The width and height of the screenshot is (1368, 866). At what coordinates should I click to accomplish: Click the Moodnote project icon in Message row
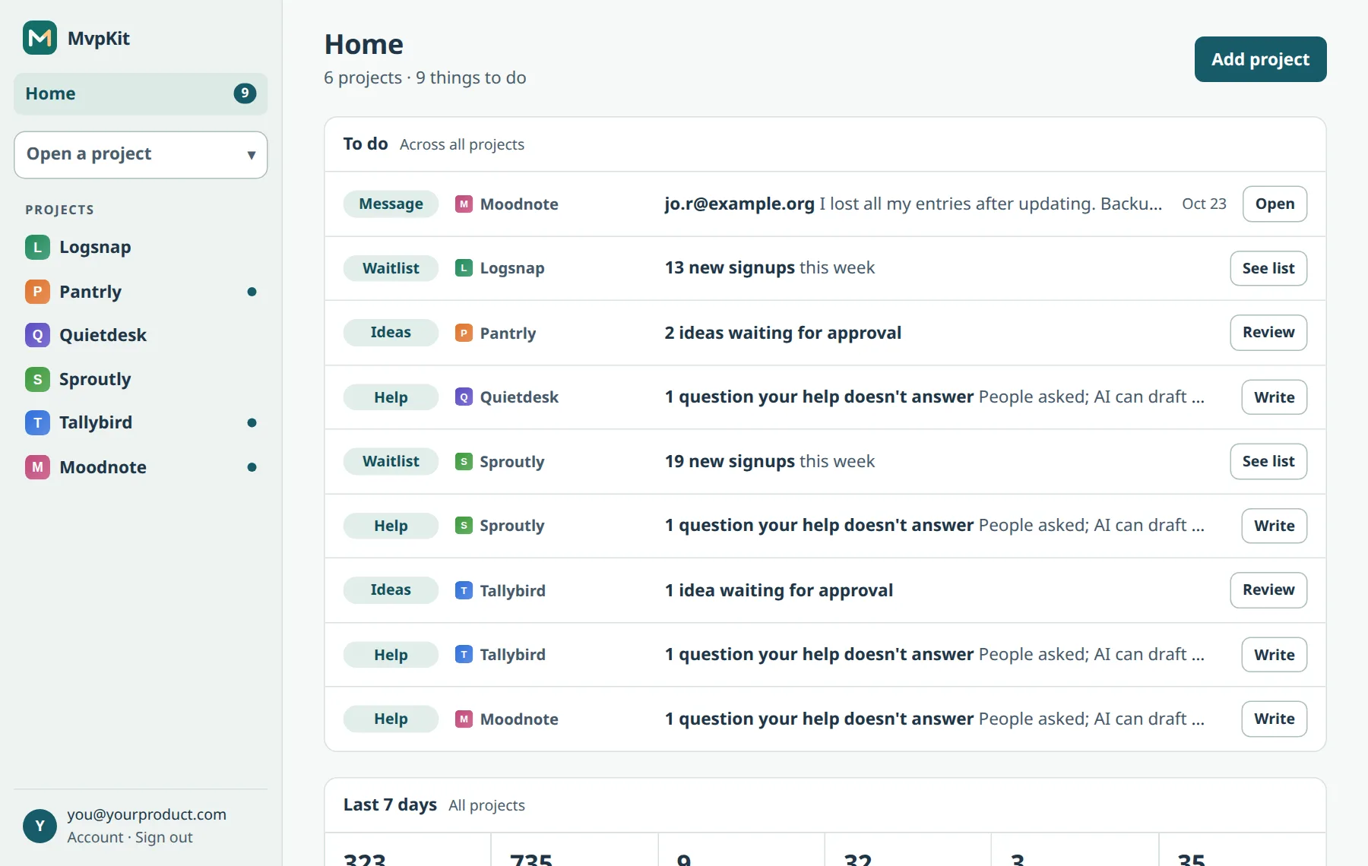pyautogui.click(x=464, y=204)
